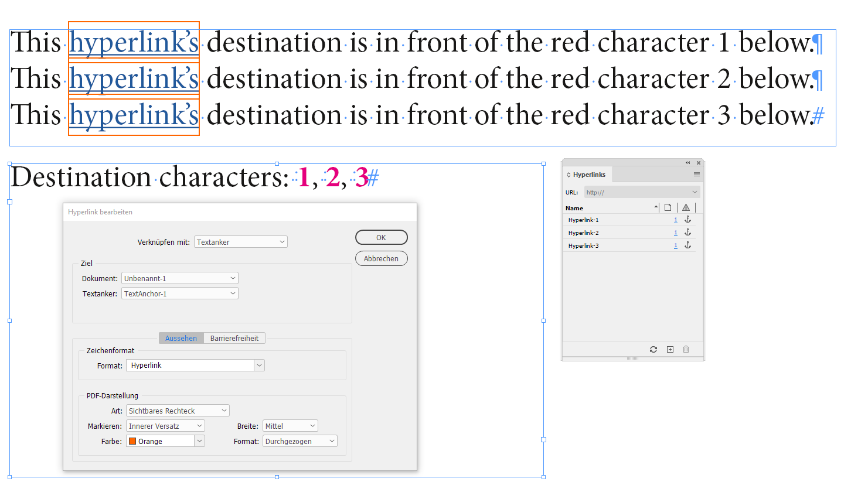Select the Aussehen tab
851x502 pixels.
coord(181,338)
